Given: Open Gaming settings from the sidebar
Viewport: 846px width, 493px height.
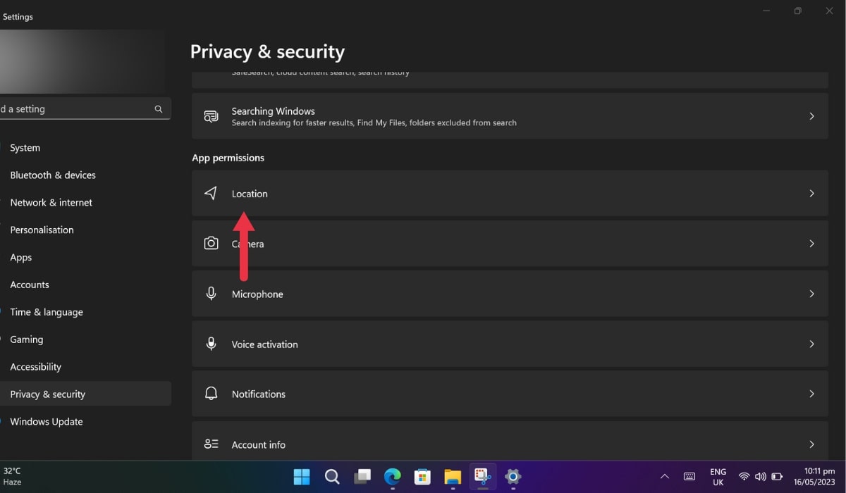Looking at the screenshot, I should click(x=26, y=339).
